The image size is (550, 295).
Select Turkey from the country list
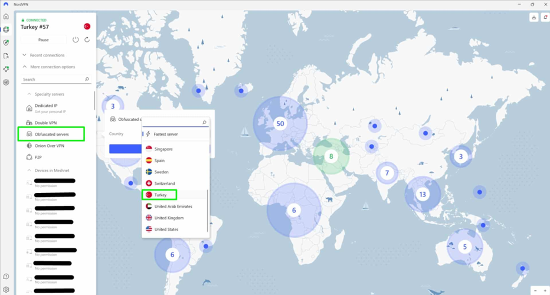(x=161, y=195)
